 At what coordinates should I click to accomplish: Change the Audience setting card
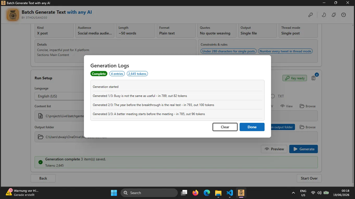click(x=95, y=31)
